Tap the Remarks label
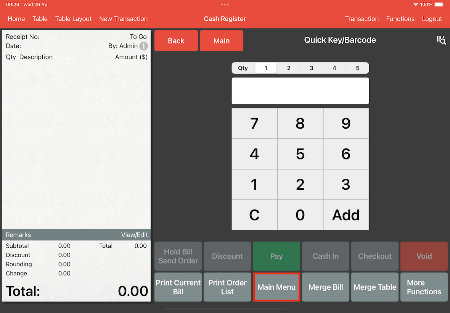Screen dimensions: 450x313 tap(18, 235)
